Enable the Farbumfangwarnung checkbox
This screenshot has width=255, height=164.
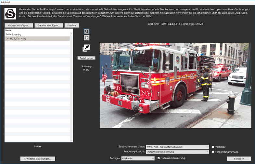(x=213, y=152)
